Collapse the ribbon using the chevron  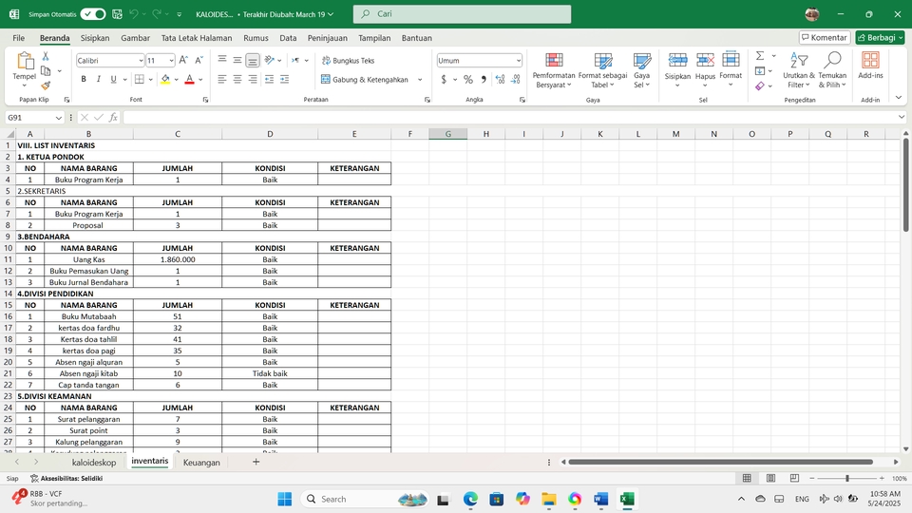(x=899, y=98)
